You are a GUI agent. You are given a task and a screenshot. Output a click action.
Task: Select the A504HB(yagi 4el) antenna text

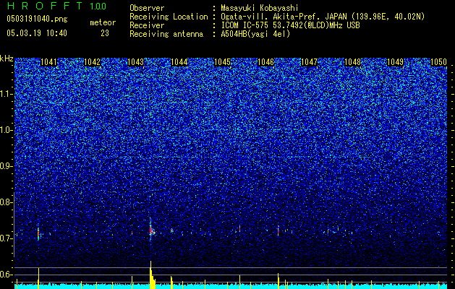point(255,34)
